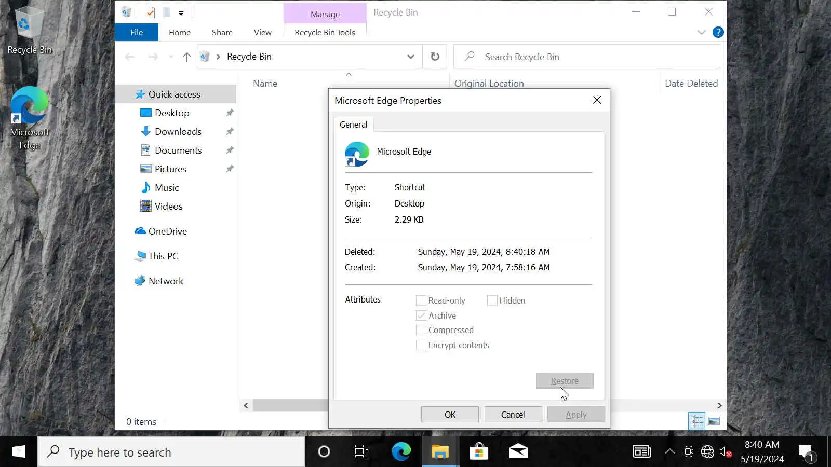
Task: Open Music in the navigation pane
Action: click(167, 188)
